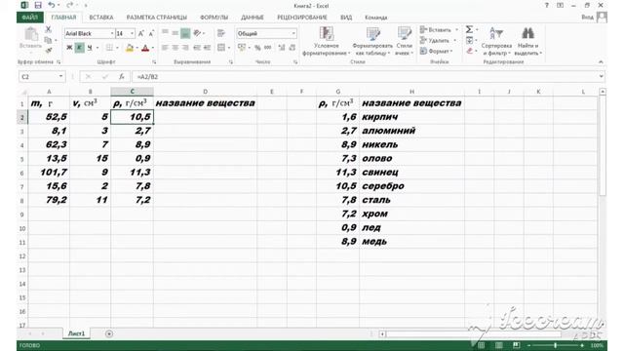
Task: Switch to Normal view in status bar
Action: point(481,345)
